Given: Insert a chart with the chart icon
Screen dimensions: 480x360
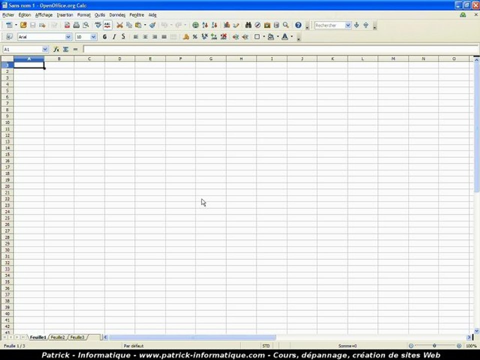Looking at the screenshot, I should [x=226, y=25].
